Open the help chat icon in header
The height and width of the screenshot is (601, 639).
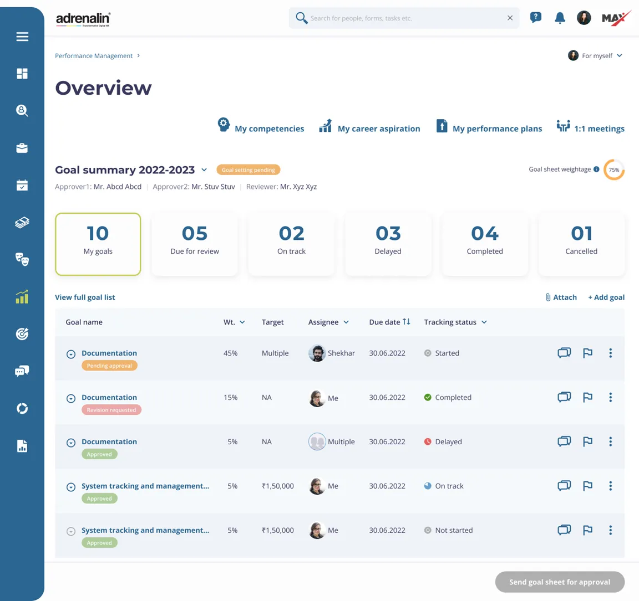click(x=535, y=18)
